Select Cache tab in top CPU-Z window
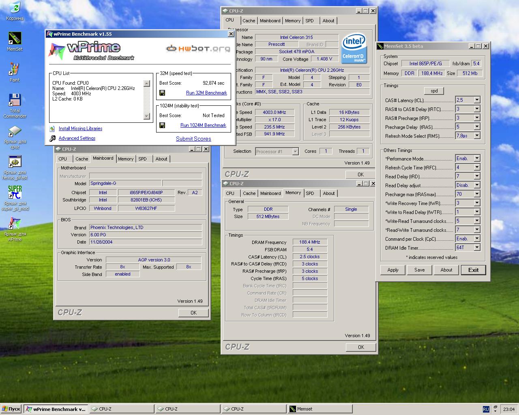This screenshot has height=415, width=519. [x=249, y=21]
